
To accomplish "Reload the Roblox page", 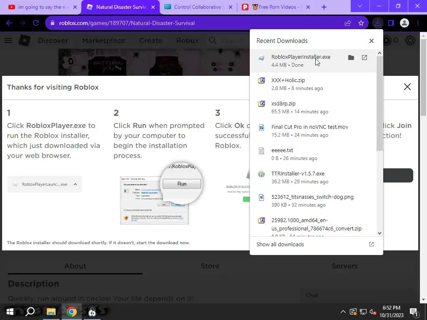I will click(x=36, y=23).
